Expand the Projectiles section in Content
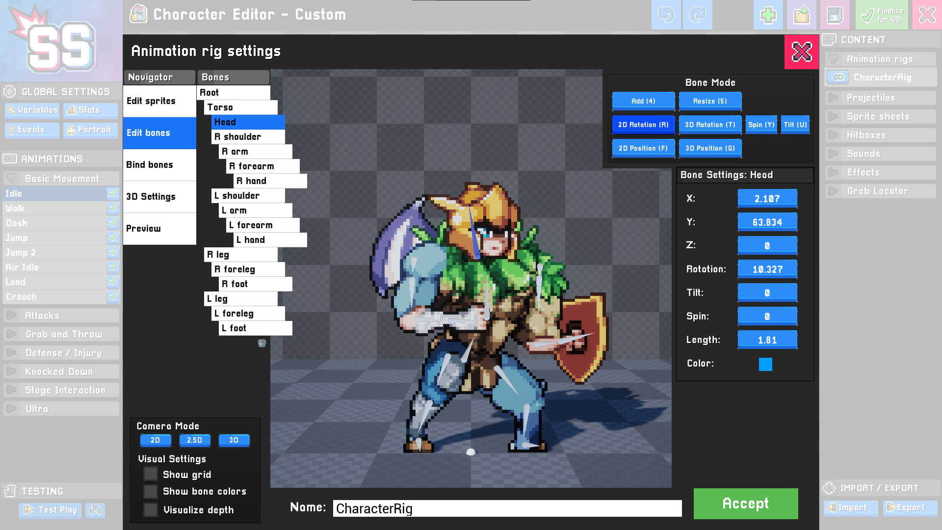This screenshot has height=530, width=942. point(834,98)
